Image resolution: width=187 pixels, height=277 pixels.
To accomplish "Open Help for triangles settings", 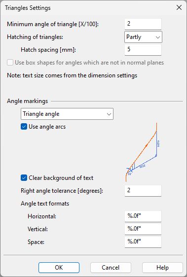I will (x=162, y=268).
